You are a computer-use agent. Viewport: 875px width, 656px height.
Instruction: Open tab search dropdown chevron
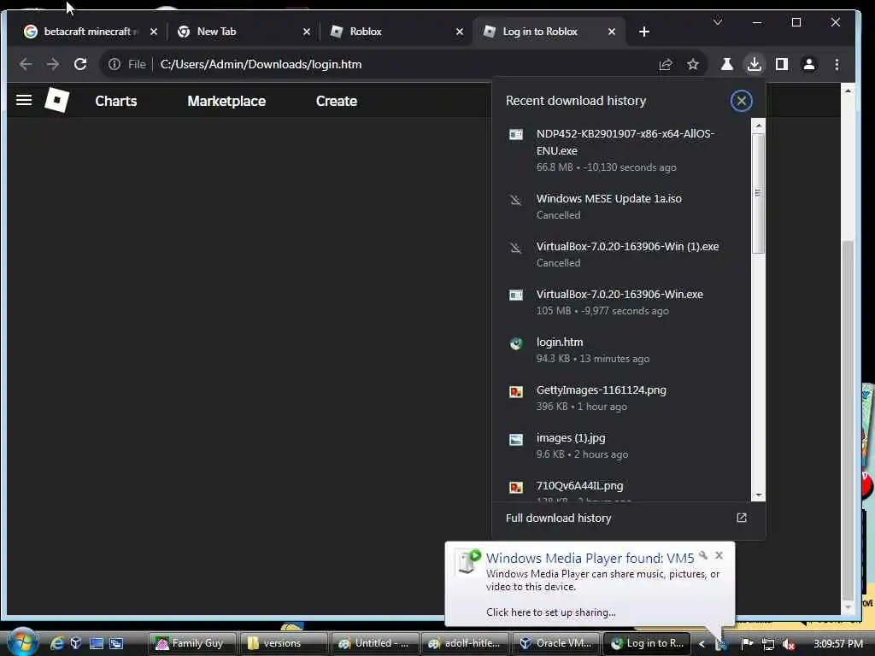pos(718,21)
